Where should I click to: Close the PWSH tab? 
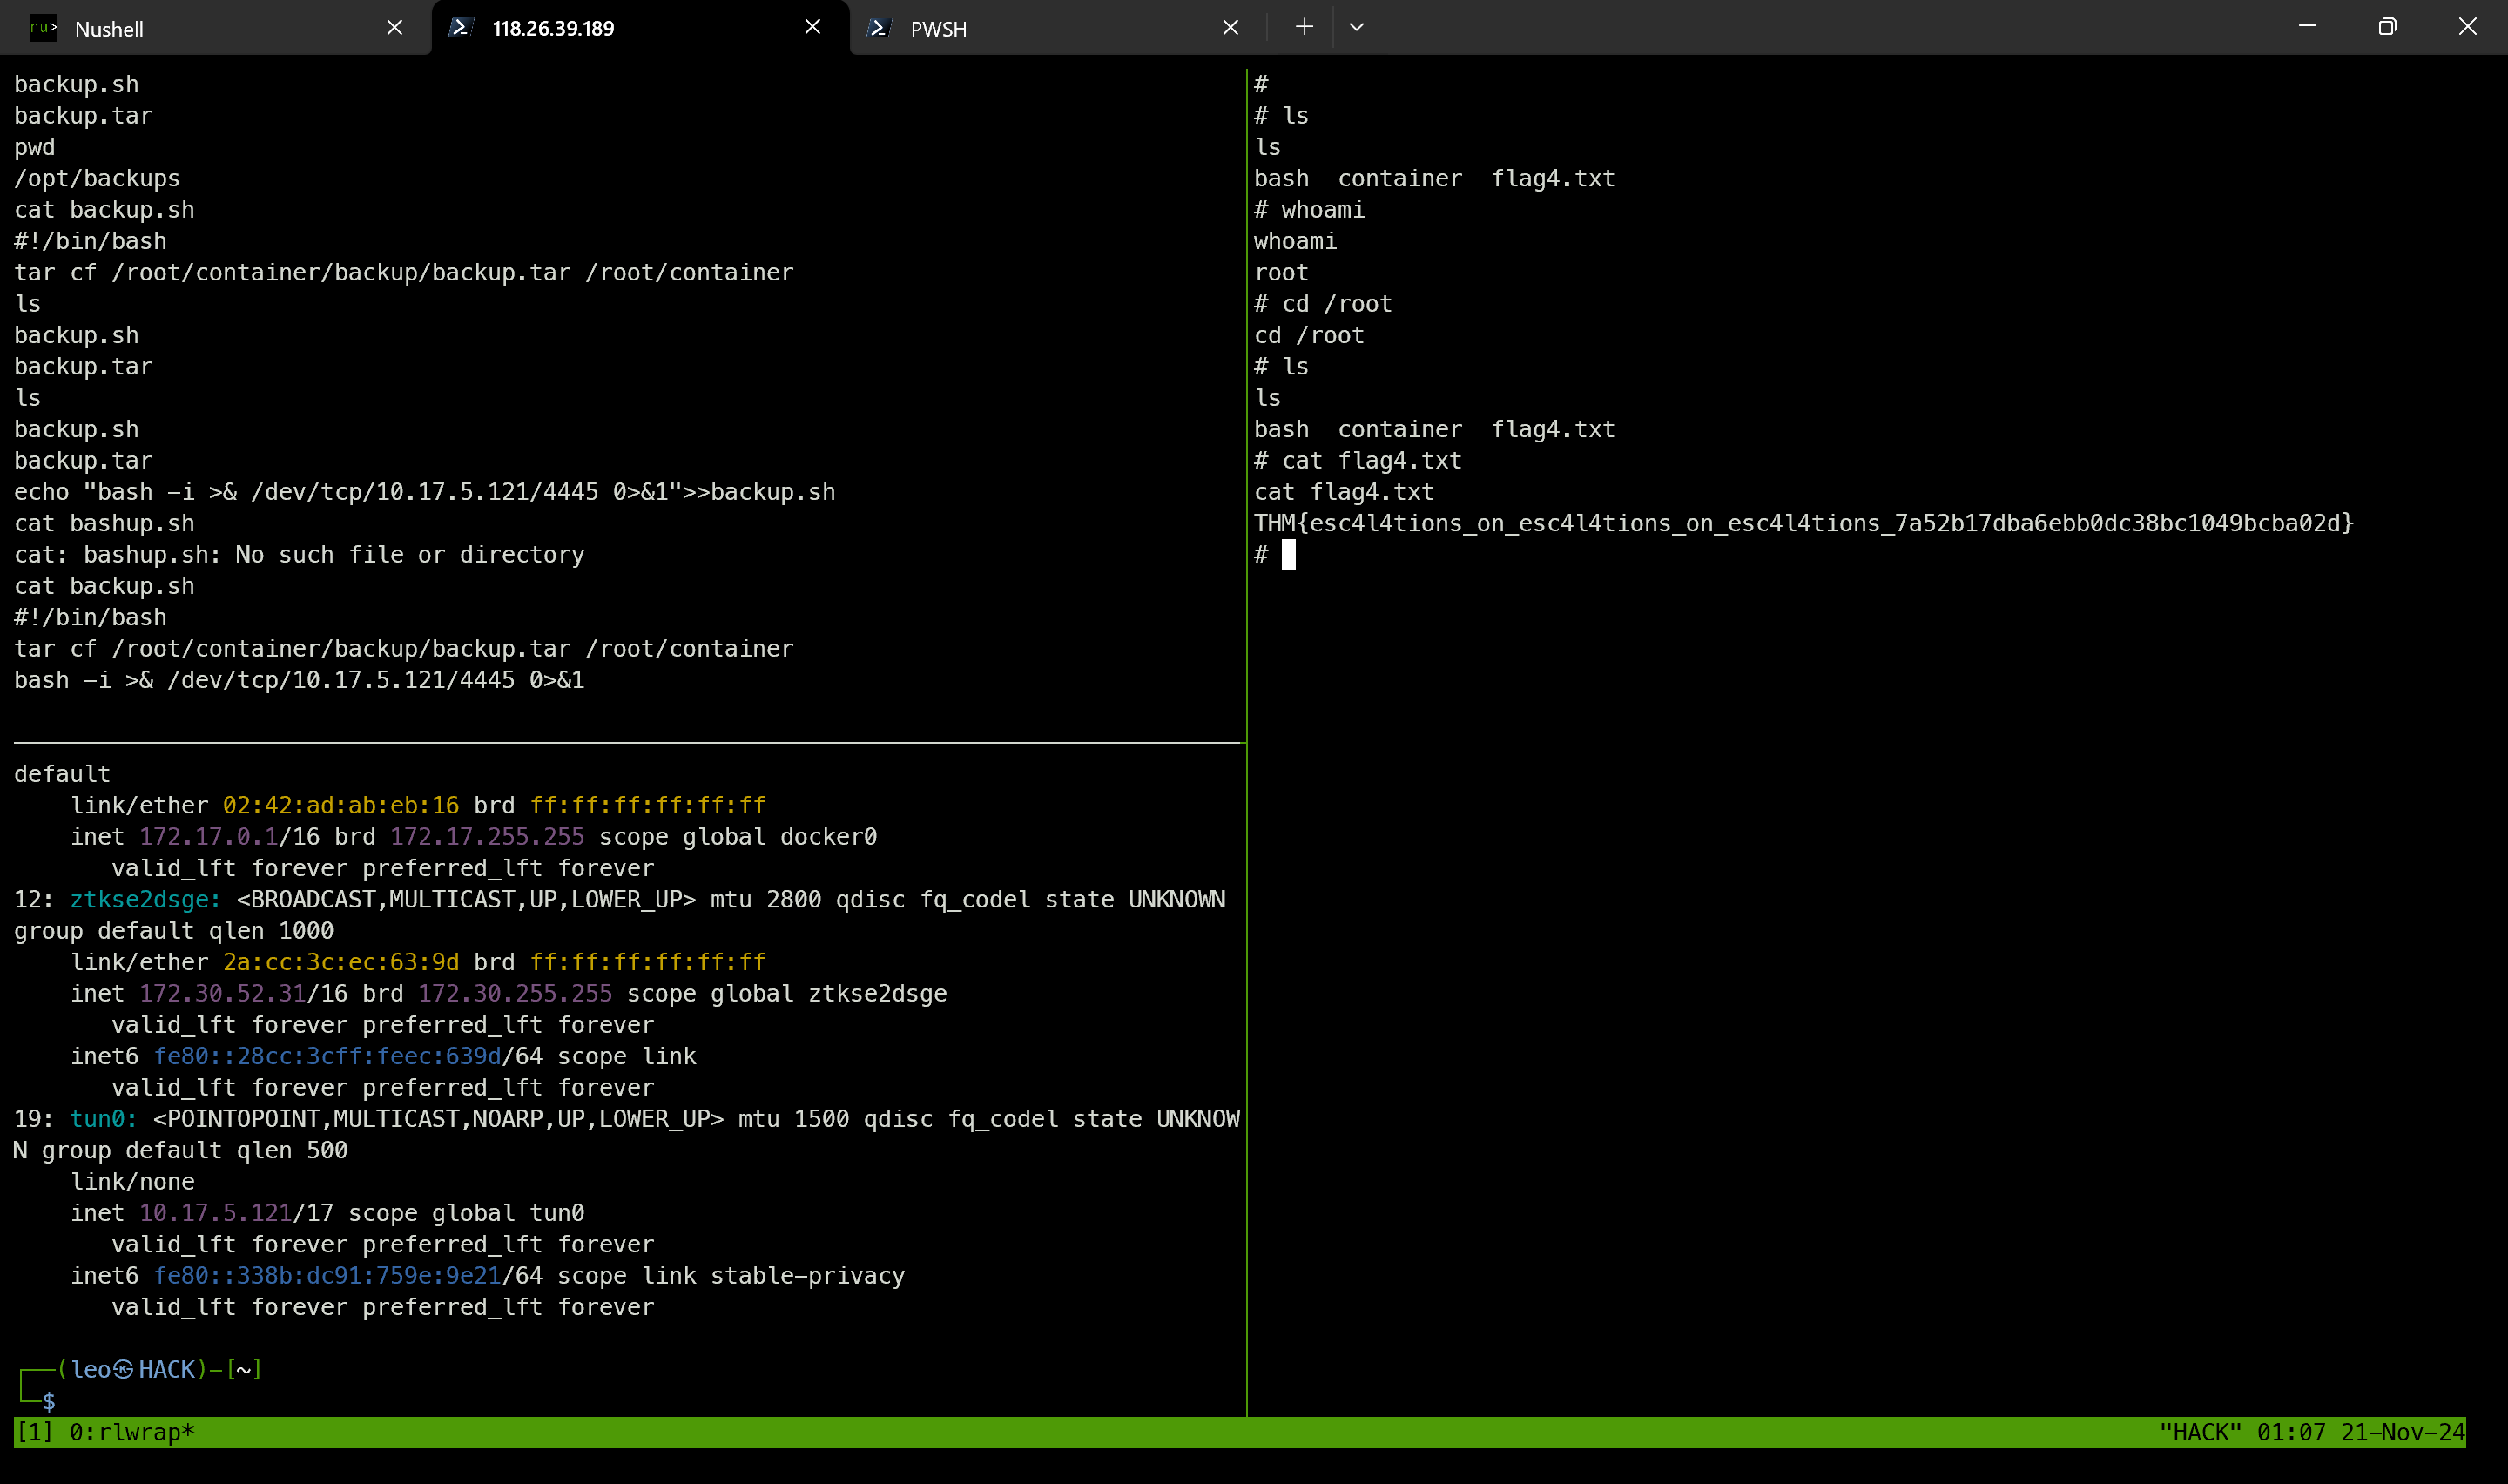[1230, 28]
